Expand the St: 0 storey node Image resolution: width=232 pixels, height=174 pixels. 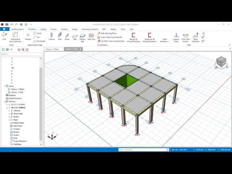[7, 105]
